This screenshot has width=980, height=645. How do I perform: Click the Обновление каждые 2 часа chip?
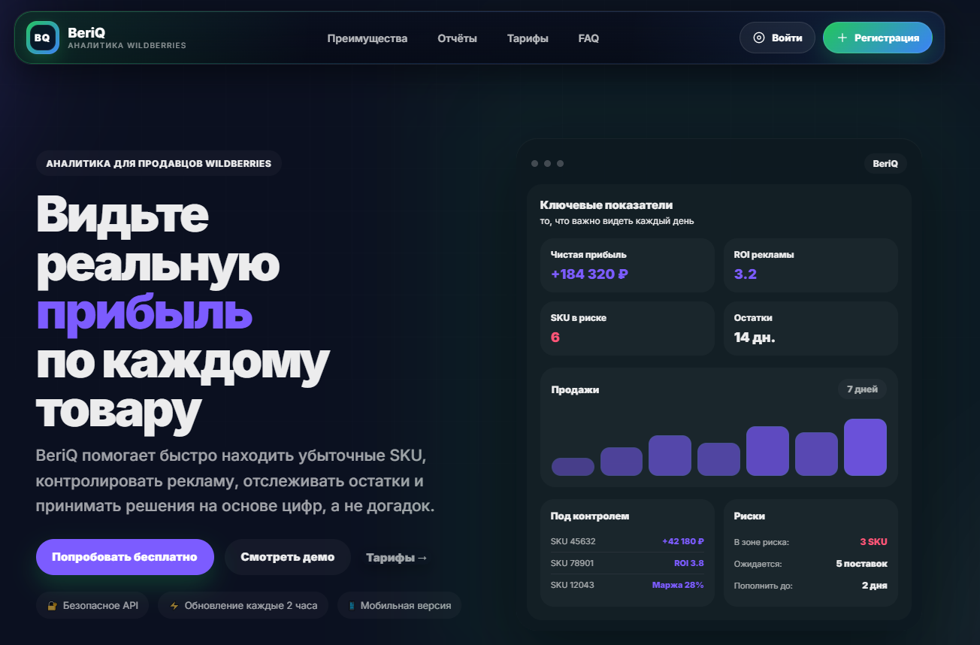click(243, 605)
